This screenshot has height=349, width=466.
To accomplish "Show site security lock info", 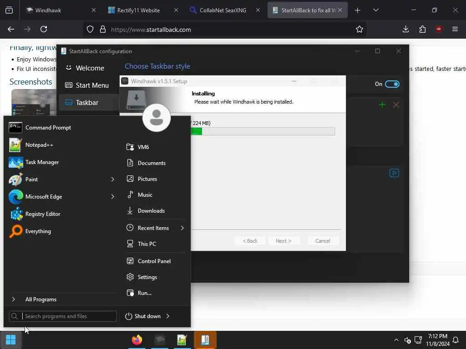I will point(103,30).
